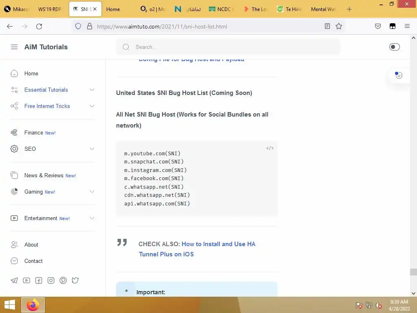
Task: Open Firefox application menu
Action: [407, 26]
